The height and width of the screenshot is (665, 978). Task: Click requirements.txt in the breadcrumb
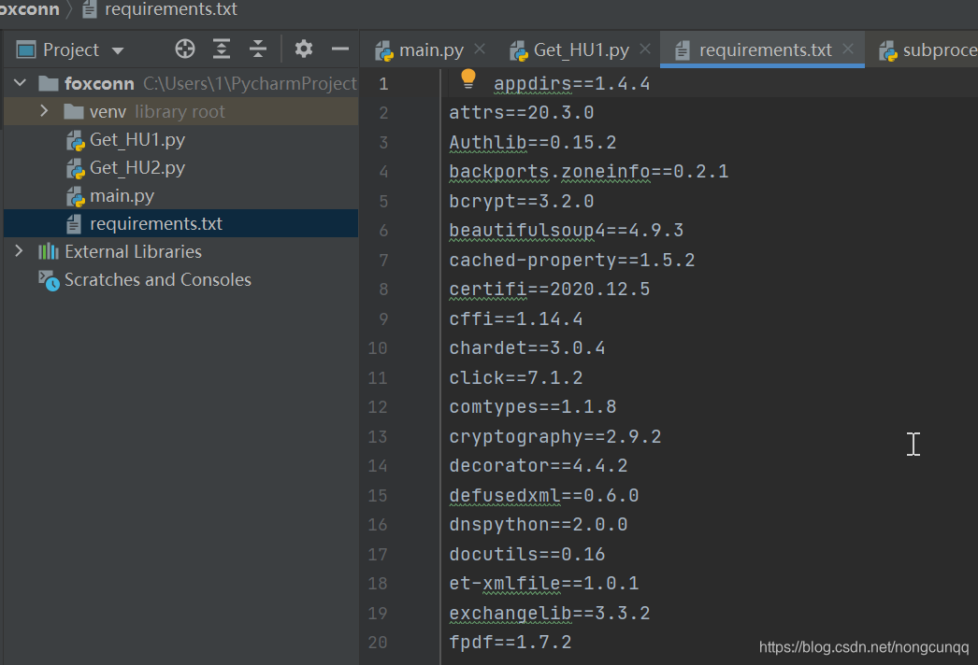click(x=171, y=8)
